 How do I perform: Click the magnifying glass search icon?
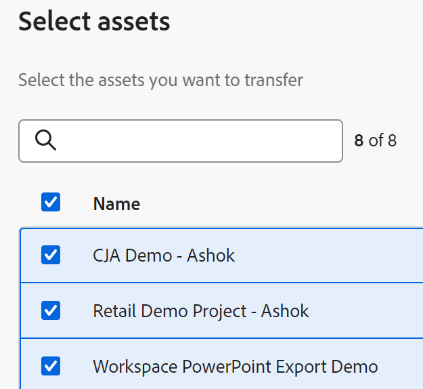pyautogui.click(x=45, y=140)
